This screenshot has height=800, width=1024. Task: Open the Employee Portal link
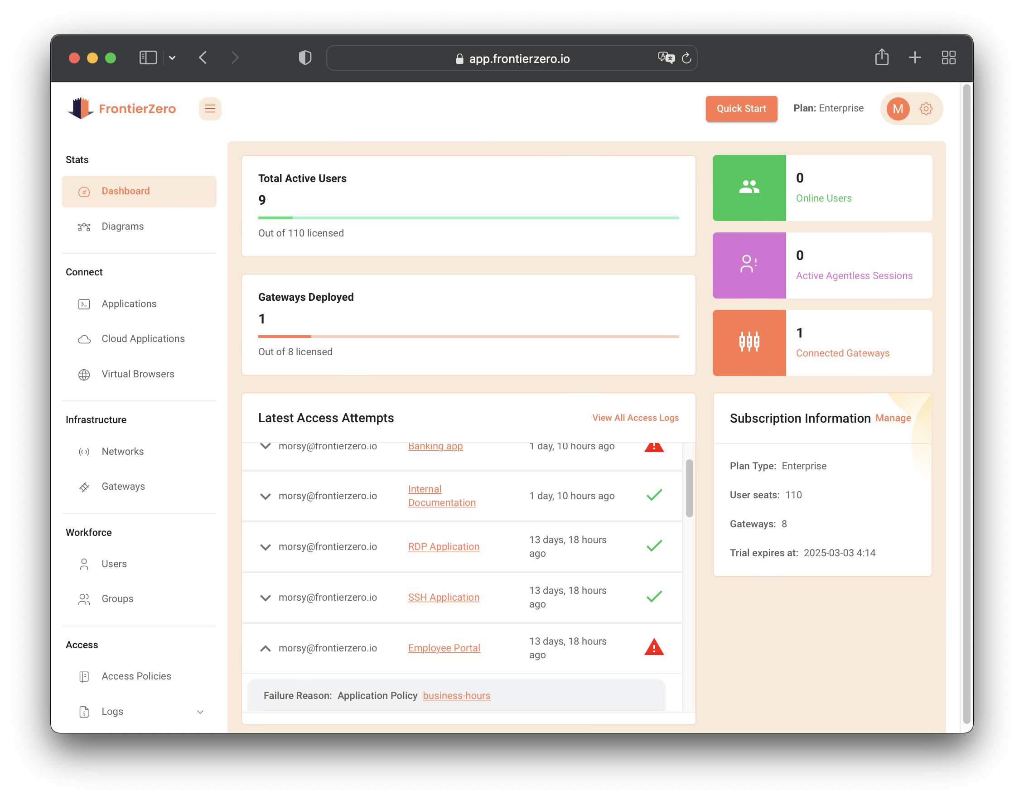pos(444,648)
